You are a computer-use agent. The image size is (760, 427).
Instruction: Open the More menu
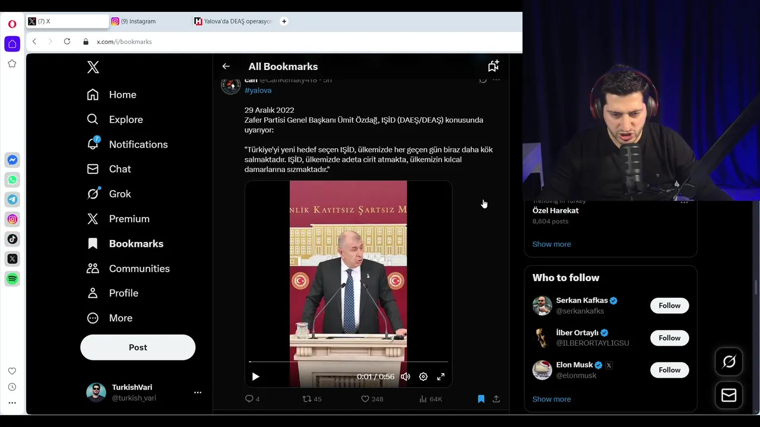tap(109, 318)
